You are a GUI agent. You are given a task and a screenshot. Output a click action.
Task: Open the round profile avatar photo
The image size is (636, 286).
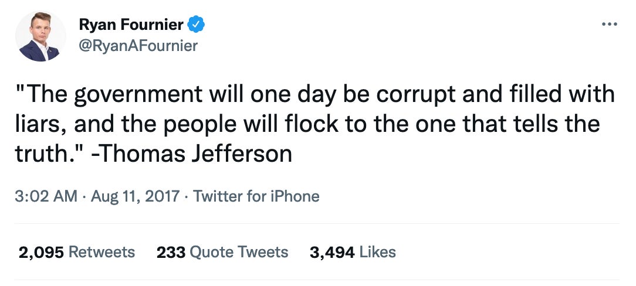click(x=41, y=36)
